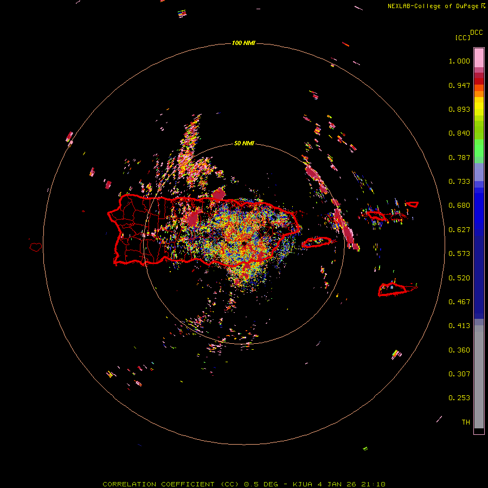This screenshot has width=488, height=488.
Task: Click the 0.253 color scale value
Action: point(459,398)
